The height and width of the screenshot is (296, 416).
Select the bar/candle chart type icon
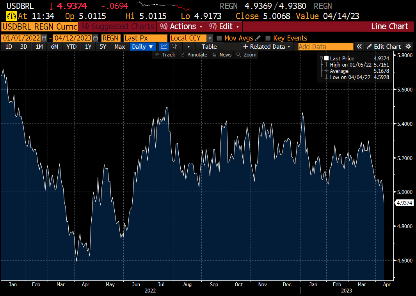(174, 47)
